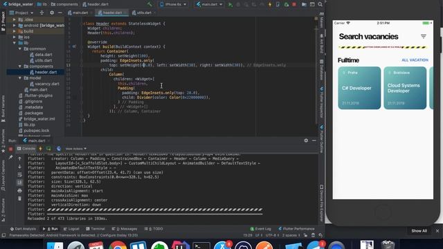Select vacancy.dart in project tree
This screenshot has width=443, height=249.
[44, 84]
